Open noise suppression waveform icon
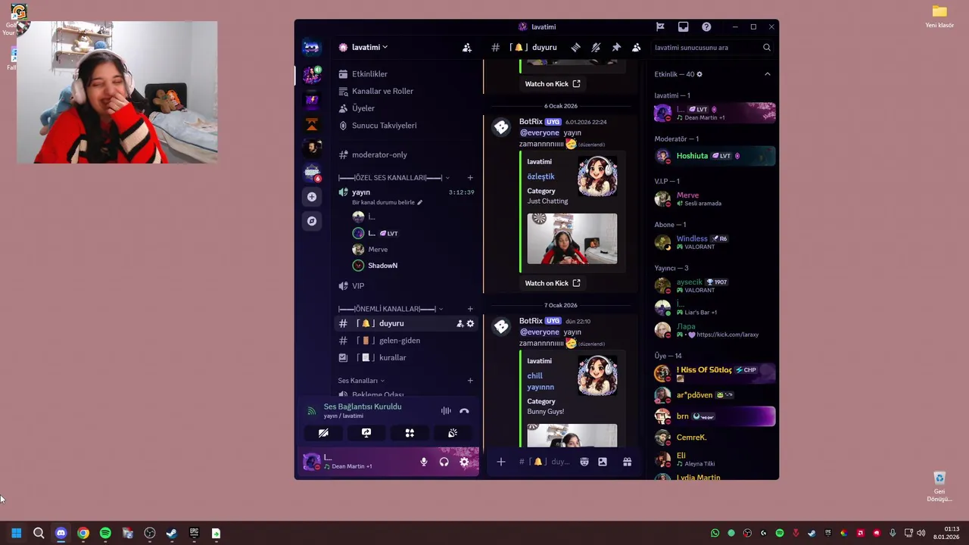 446,411
